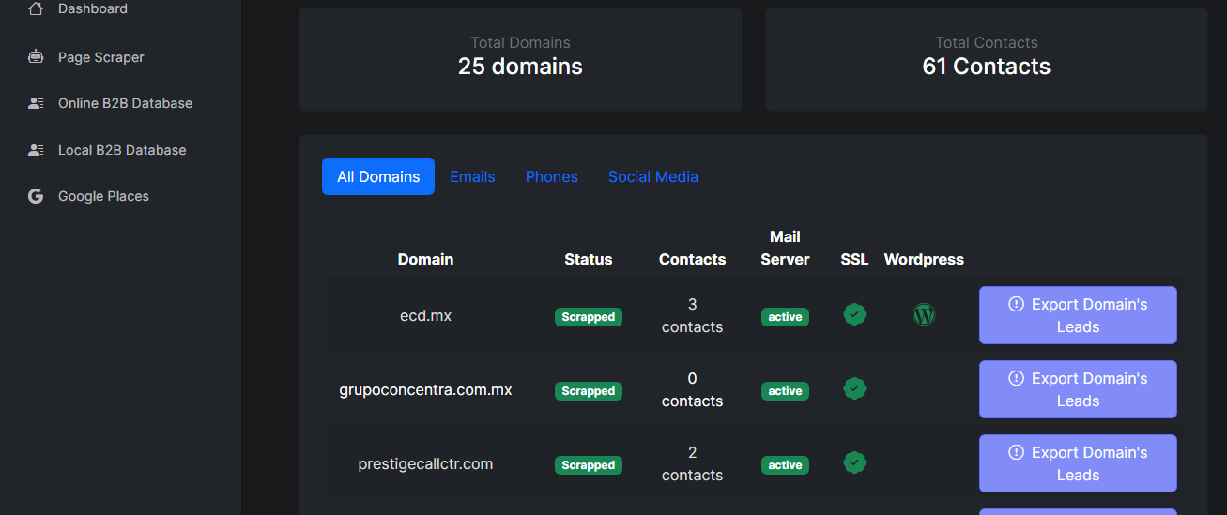Select the Social Media tab
Viewport: 1227px width, 515px height.
click(652, 176)
